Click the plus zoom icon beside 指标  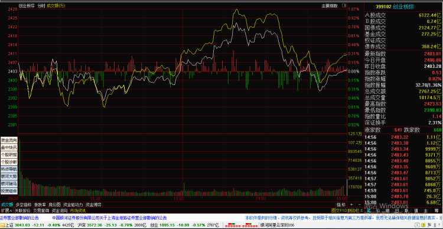351,204
